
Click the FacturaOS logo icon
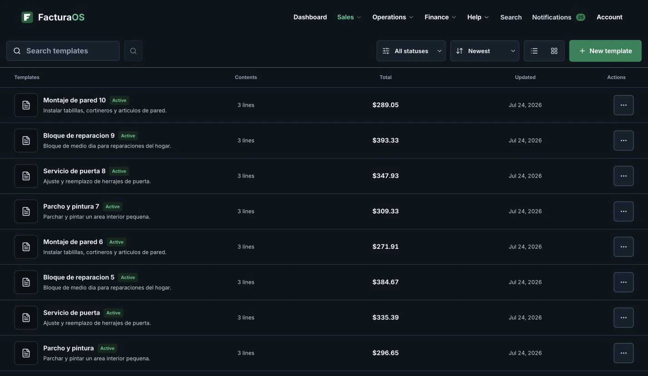pos(27,17)
